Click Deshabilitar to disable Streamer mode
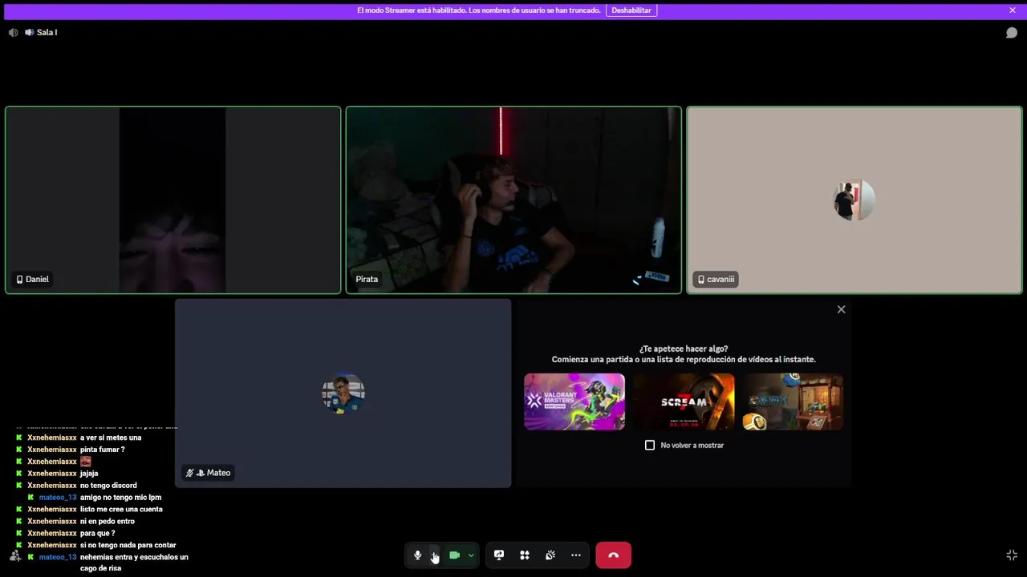Screen dimensions: 1027x577 point(631,10)
